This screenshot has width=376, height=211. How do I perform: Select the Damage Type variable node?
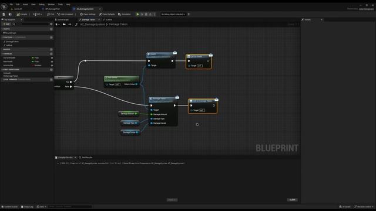(130, 123)
